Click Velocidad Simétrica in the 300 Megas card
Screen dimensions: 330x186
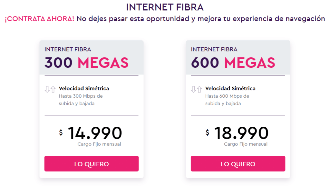pos(84,88)
